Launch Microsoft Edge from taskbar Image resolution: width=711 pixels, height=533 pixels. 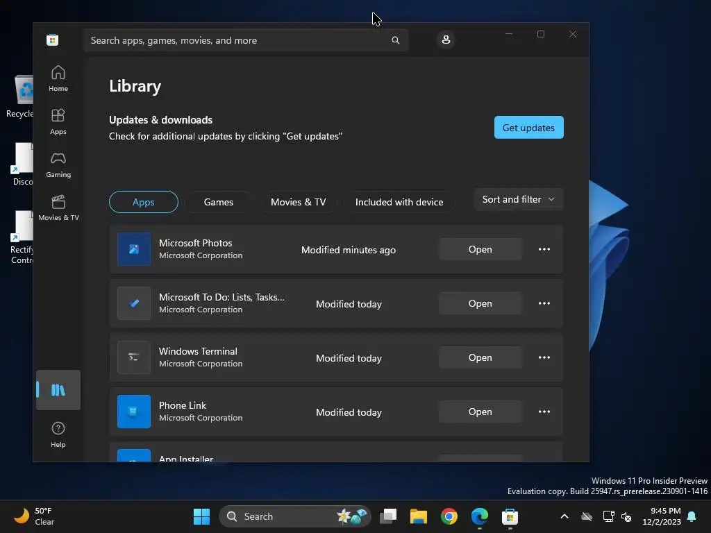click(479, 516)
